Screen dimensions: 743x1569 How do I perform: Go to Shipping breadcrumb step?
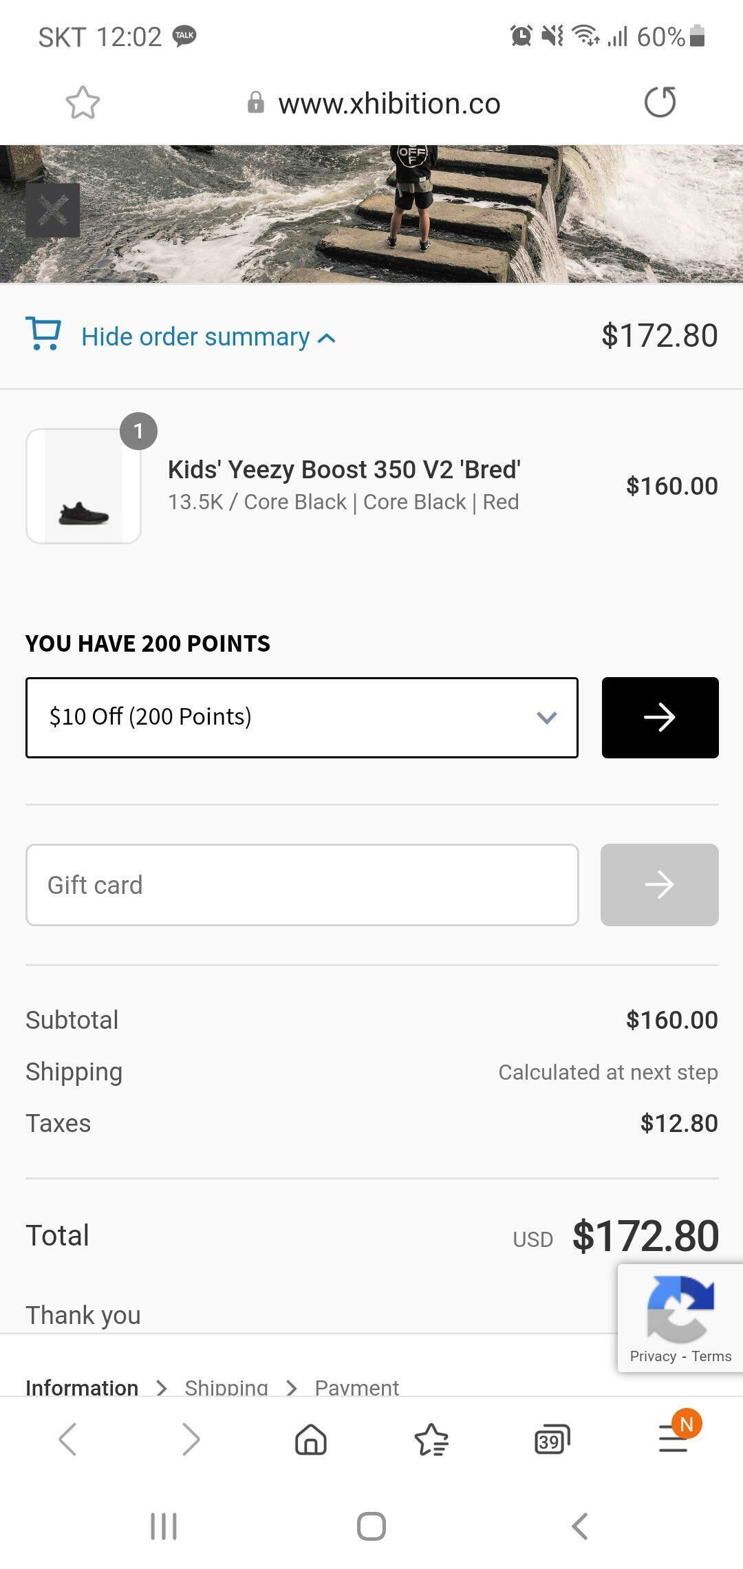(226, 1387)
